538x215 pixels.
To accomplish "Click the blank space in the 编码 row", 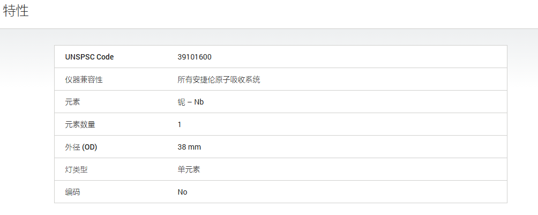I will [x=347, y=192].
